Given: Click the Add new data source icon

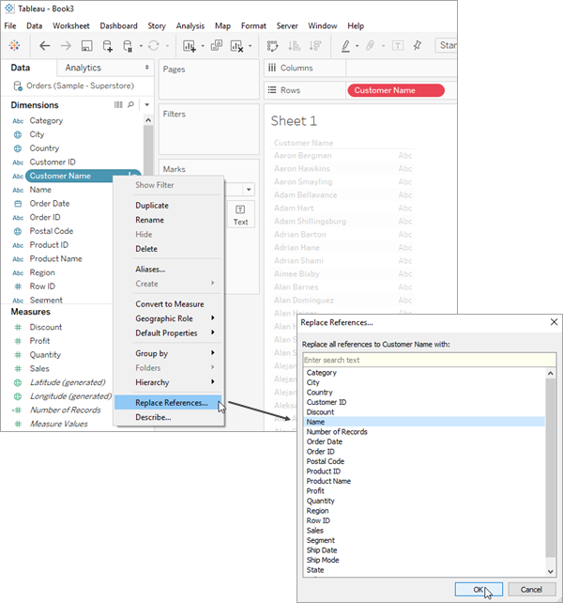Looking at the screenshot, I should click(x=108, y=46).
